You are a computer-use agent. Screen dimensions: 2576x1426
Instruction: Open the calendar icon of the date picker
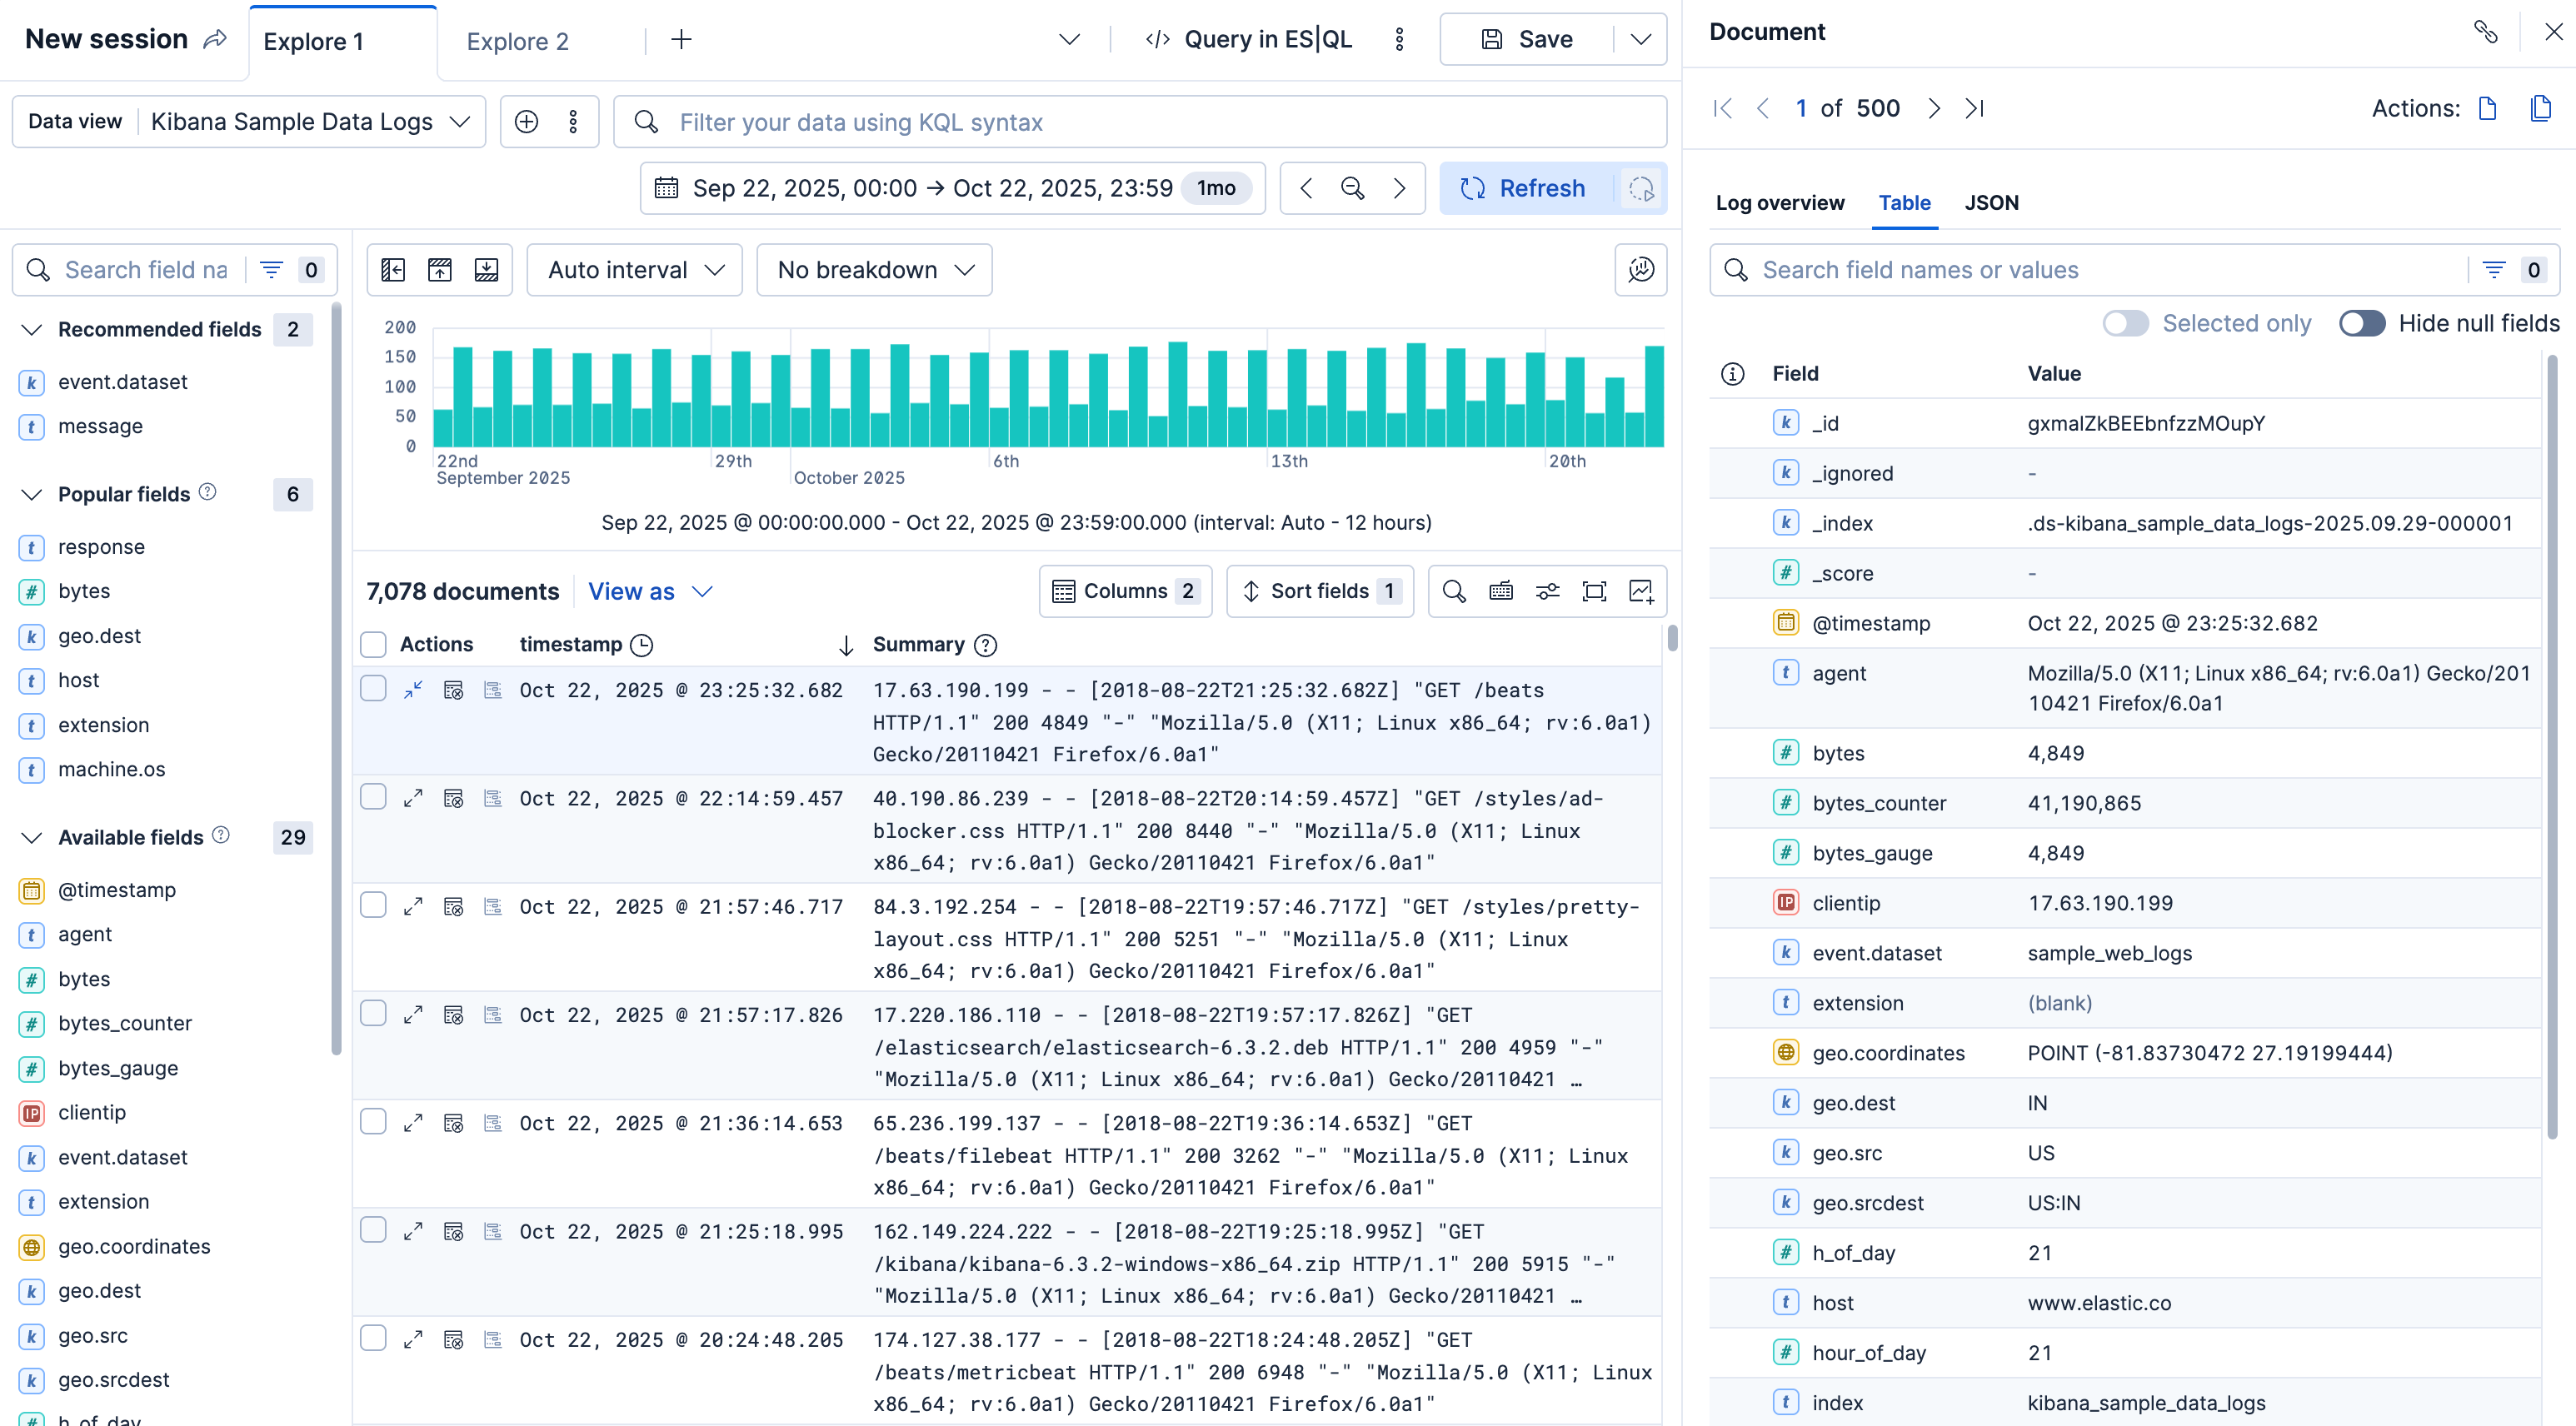666,188
